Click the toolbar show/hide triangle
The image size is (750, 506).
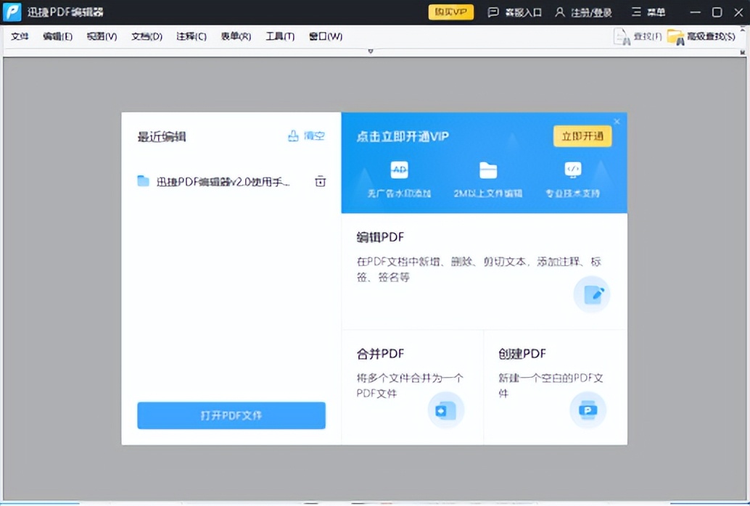pyautogui.click(x=370, y=51)
